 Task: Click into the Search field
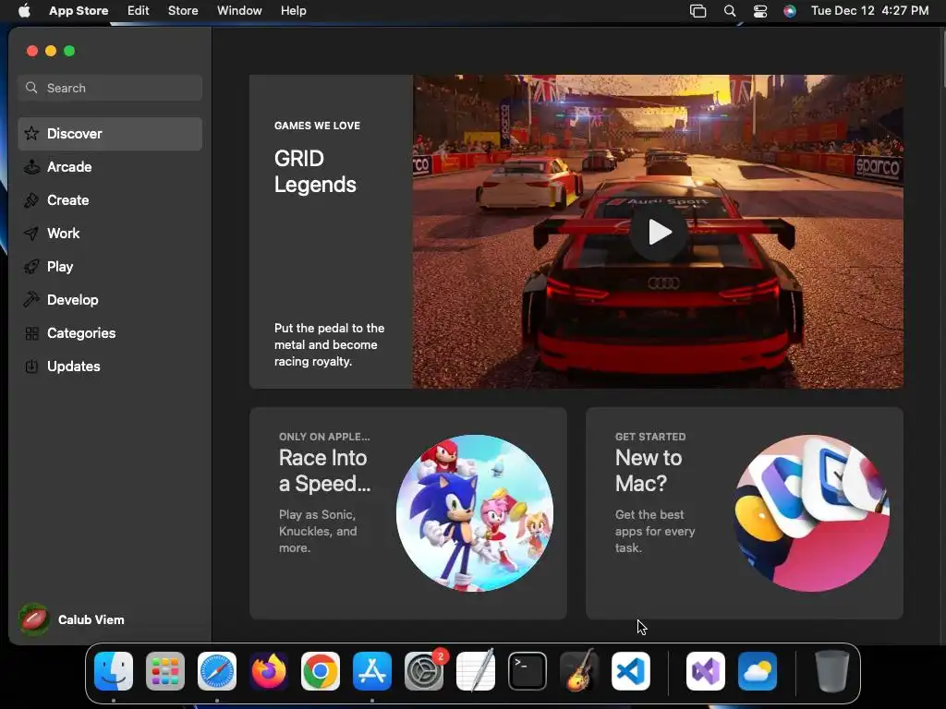pyautogui.click(x=110, y=88)
